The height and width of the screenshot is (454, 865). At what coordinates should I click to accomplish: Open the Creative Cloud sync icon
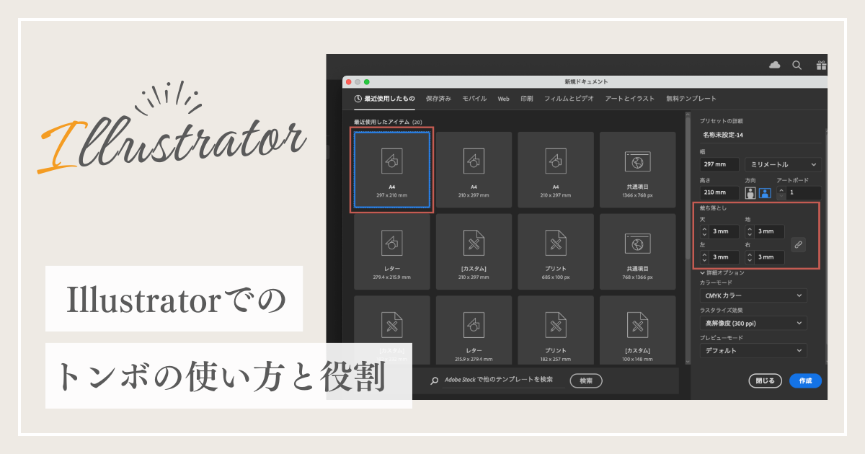click(x=775, y=65)
